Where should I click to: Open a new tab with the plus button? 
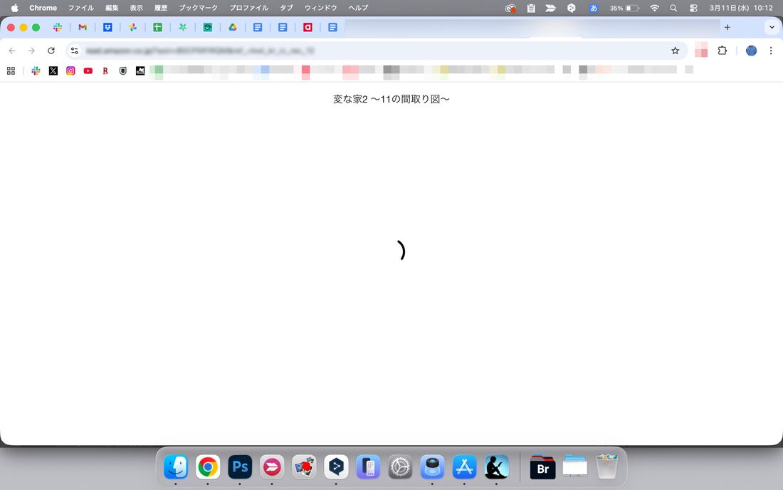727,27
